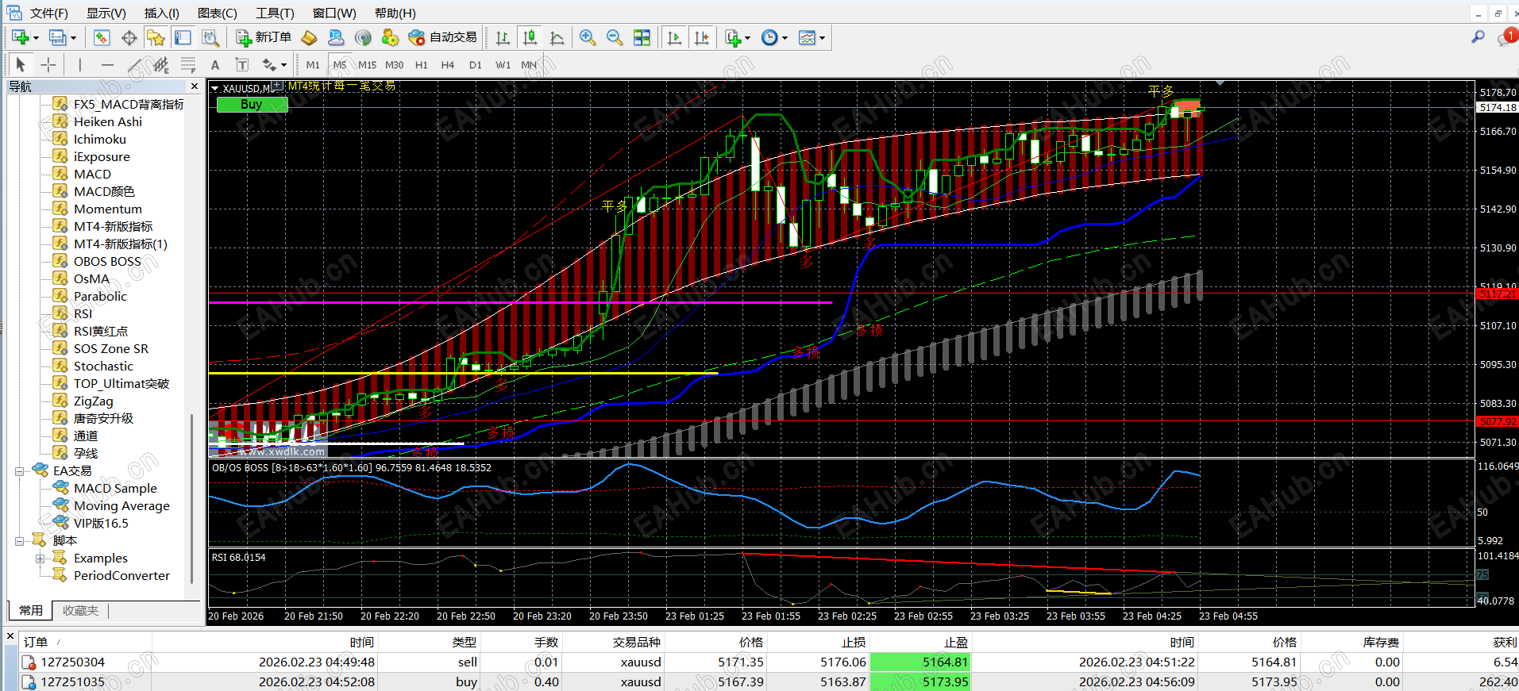
Task: Switch chart to candlestick mode
Action: (x=530, y=37)
